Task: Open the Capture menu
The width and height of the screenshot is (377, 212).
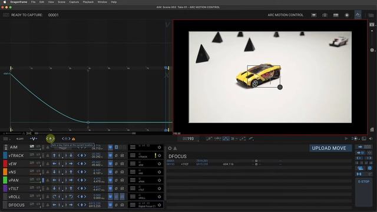Action: [x=74, y=2]
